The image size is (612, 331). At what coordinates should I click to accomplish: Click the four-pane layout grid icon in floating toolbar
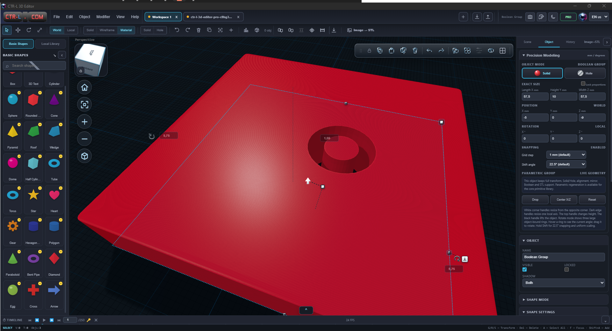tap(502, 51)
